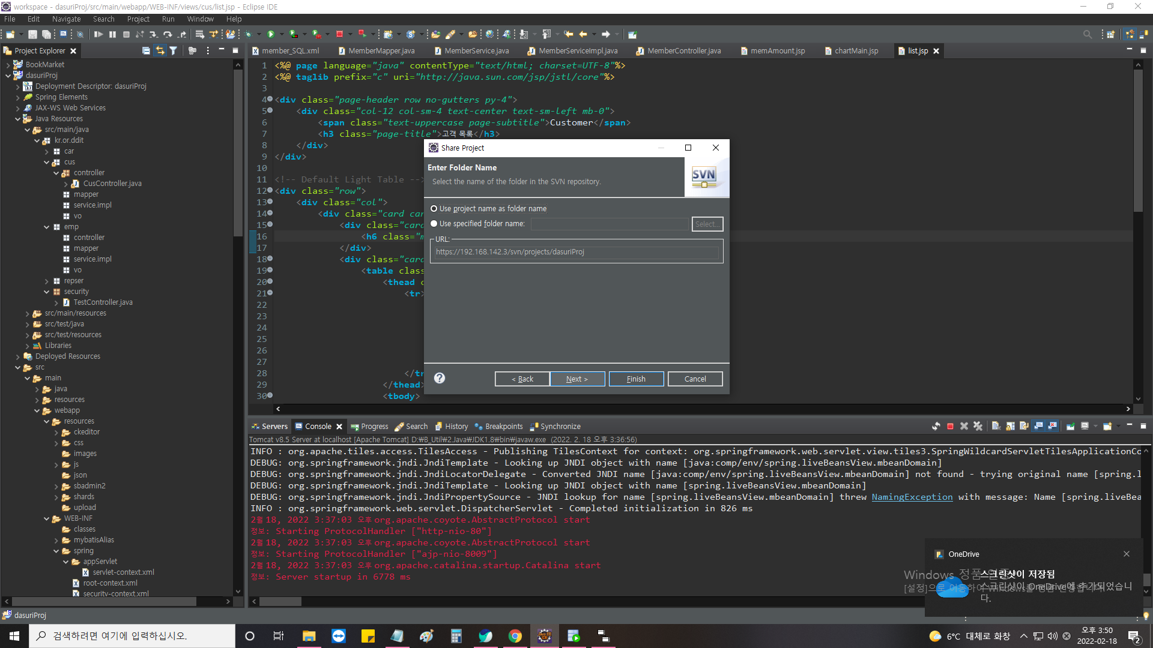1153x648 pixels.
Task: Open the Window menu
Action: point(200,19)
